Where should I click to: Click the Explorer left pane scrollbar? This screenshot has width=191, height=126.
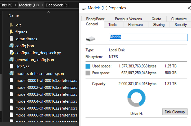(1, 93)
